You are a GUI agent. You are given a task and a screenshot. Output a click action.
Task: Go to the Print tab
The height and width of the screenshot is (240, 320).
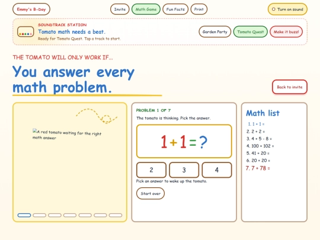[x=199, y=9]
